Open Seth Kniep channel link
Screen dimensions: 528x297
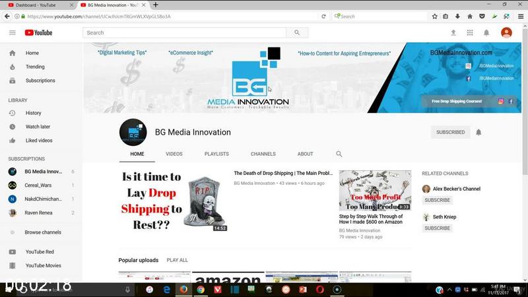444,217
